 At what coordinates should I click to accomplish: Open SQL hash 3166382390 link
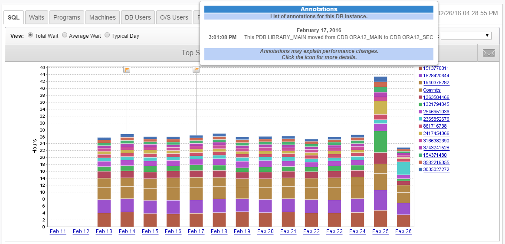point(436,141)
